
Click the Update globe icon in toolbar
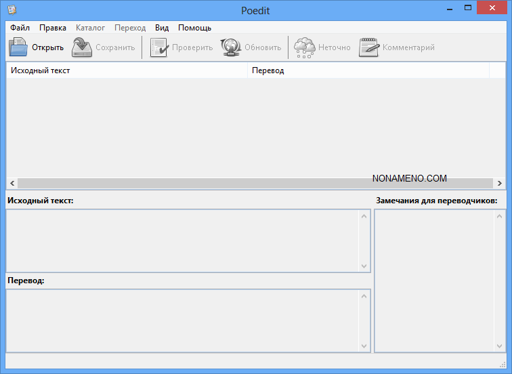231,47
